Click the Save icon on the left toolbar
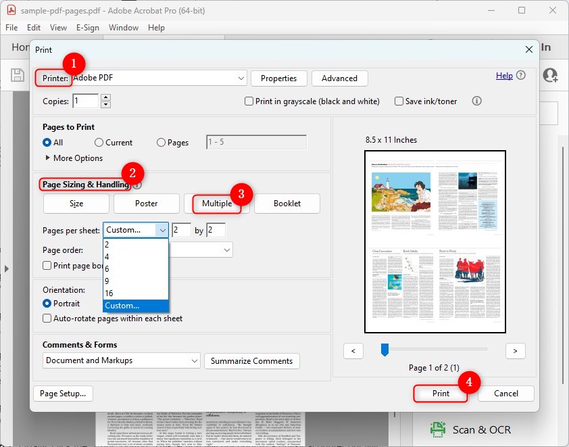 [x=18, y=74]
